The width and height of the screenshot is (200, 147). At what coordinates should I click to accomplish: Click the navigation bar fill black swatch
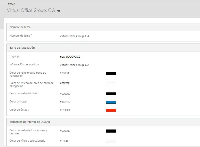[111, 73]
